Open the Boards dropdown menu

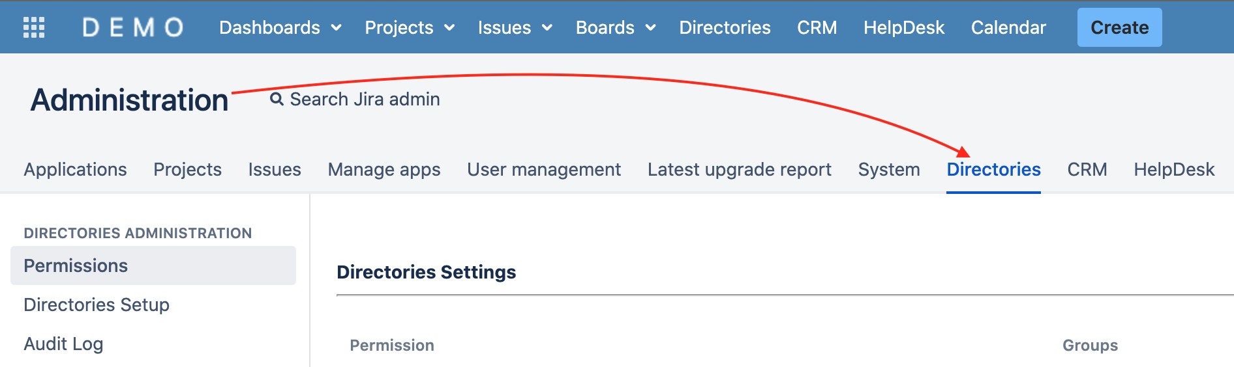tap(615, 27)
